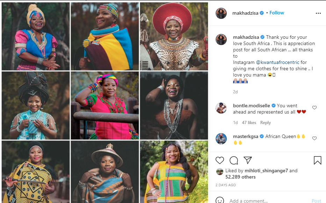Viewport: 326px width, 203px height.
Task: Like masterkgsa's African Queen comment
Action: tap(314, 138)
